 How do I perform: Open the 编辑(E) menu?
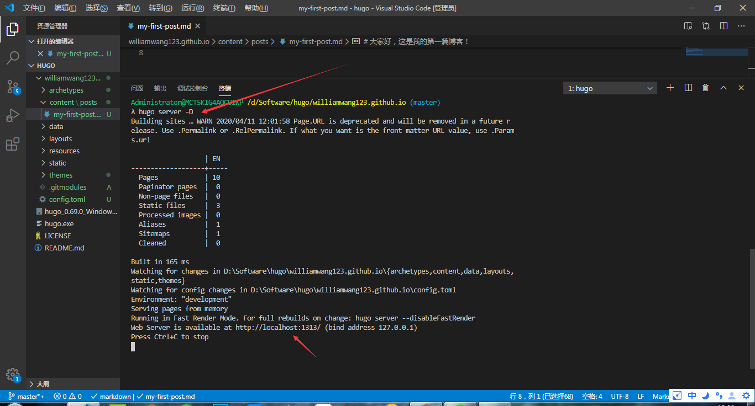[65, 8]
